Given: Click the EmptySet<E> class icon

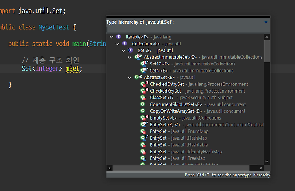Looking at the screenshot, I should coord(144,118).
